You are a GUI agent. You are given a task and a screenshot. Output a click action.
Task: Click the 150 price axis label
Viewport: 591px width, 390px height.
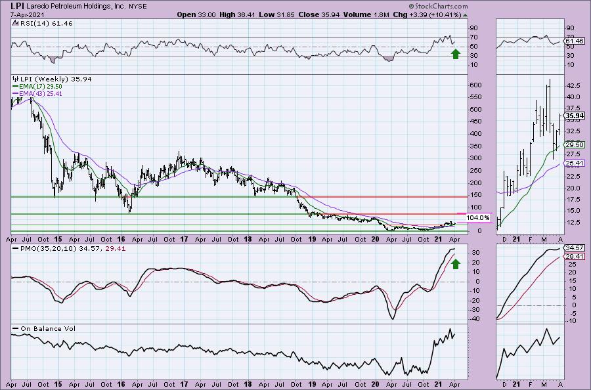coord(476,195)
